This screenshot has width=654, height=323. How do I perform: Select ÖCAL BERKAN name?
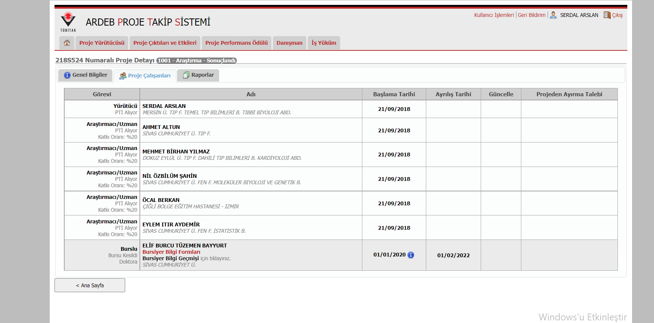[x=161, y=200]
